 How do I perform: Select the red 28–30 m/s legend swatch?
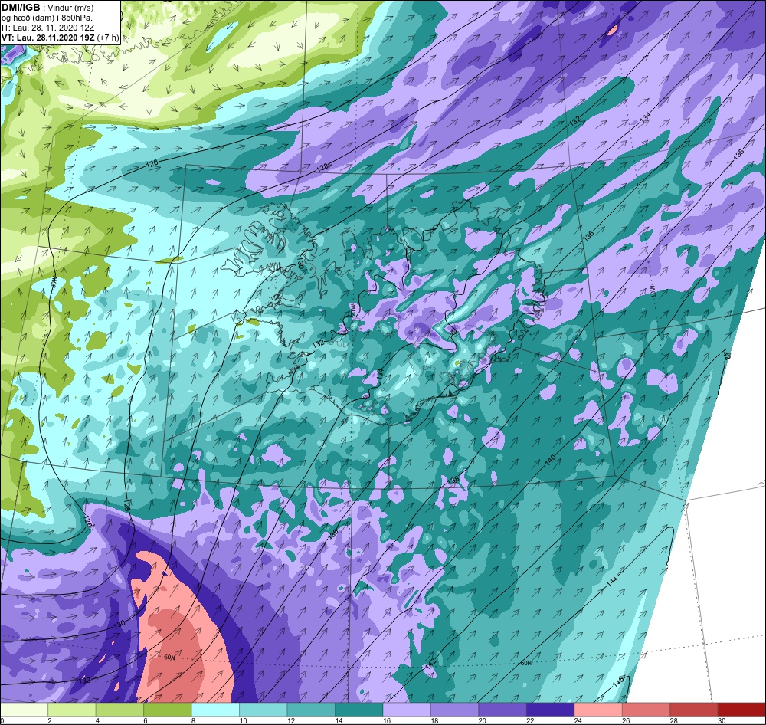[694, 710]
